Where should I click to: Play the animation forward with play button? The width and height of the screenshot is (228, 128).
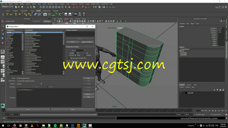pos(216,111)
